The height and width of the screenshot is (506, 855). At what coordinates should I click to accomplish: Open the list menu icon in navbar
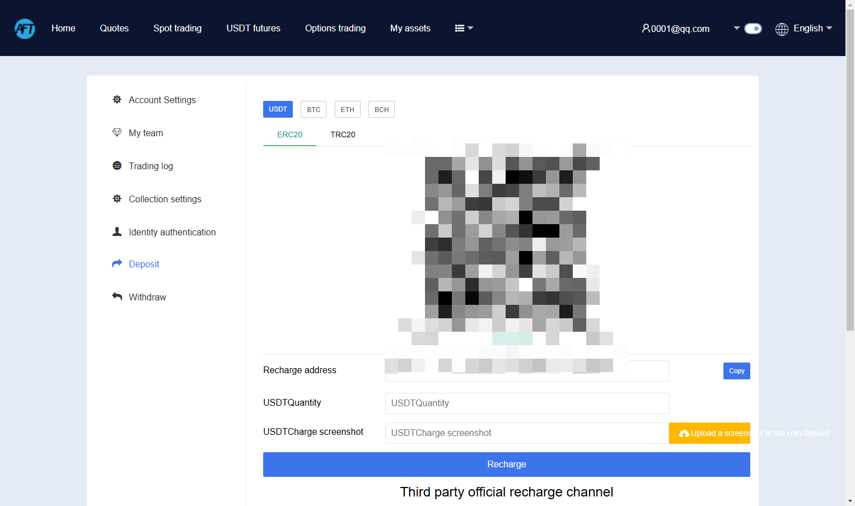[460, 28]
